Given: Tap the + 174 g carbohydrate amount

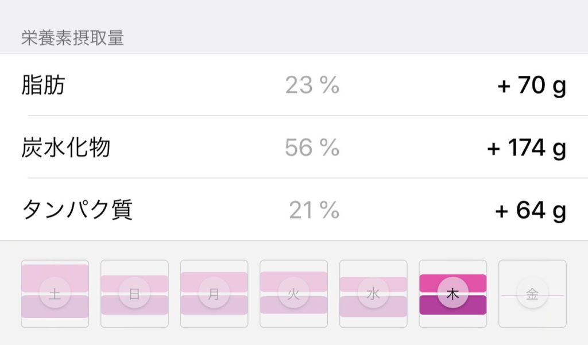Looking at the screenshot, I should coord(526,148).
